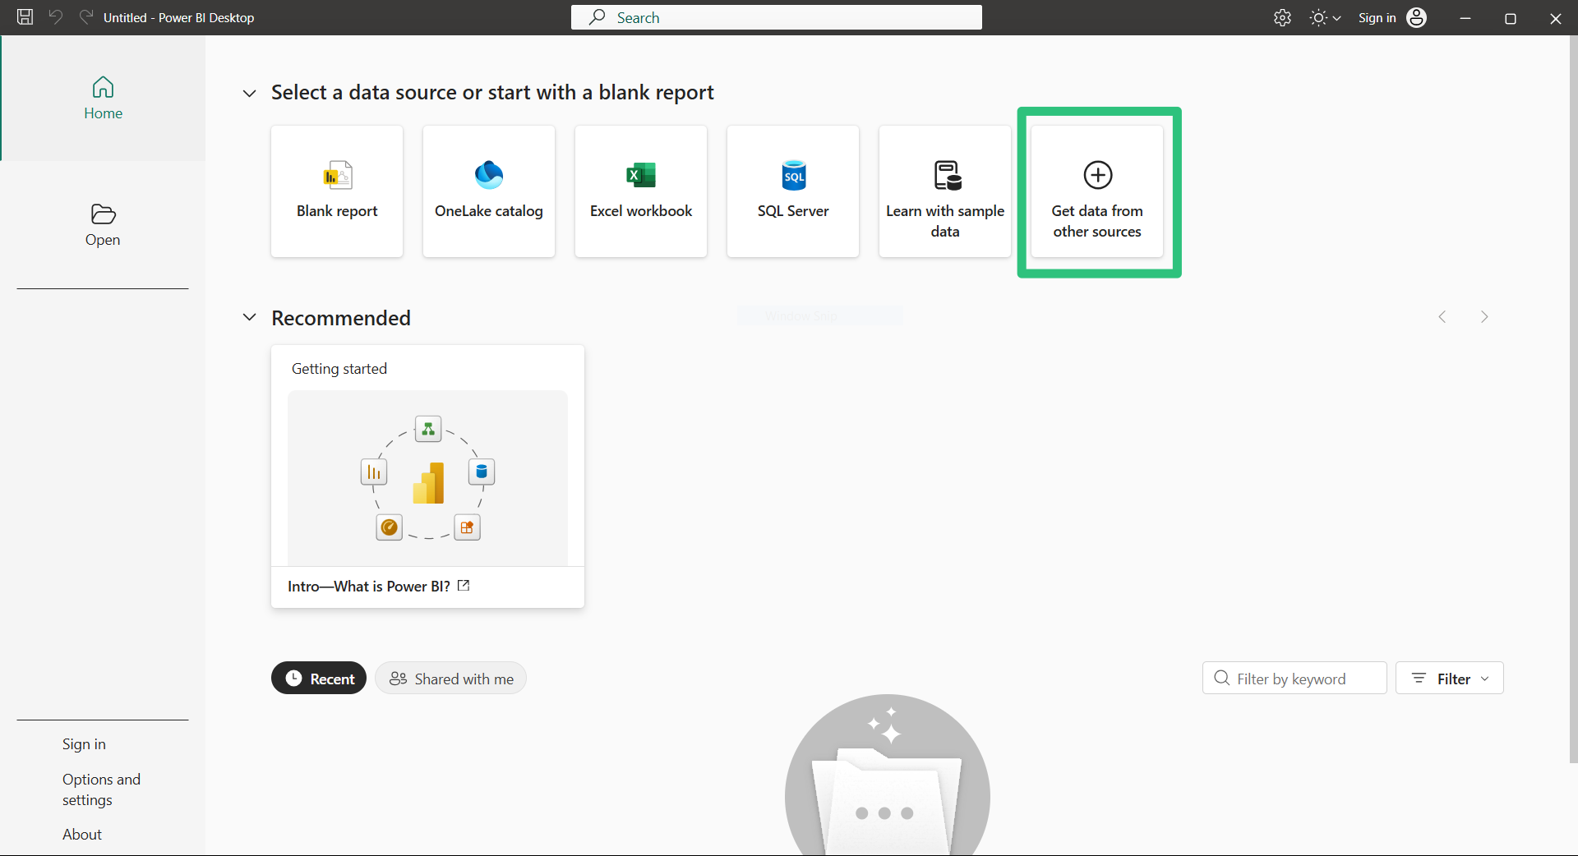Close the Power BI Desktop window

1555,17
